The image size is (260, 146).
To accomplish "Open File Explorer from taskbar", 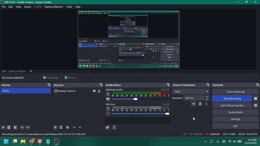I will tap(23, 141).
